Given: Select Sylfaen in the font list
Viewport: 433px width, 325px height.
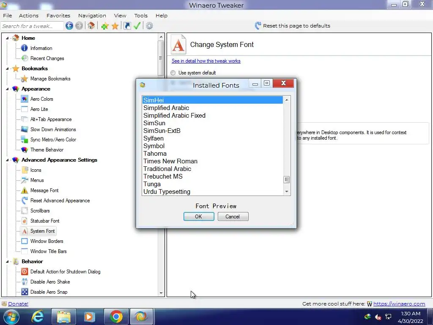Looking at the screenshot, I should point(212,138).
